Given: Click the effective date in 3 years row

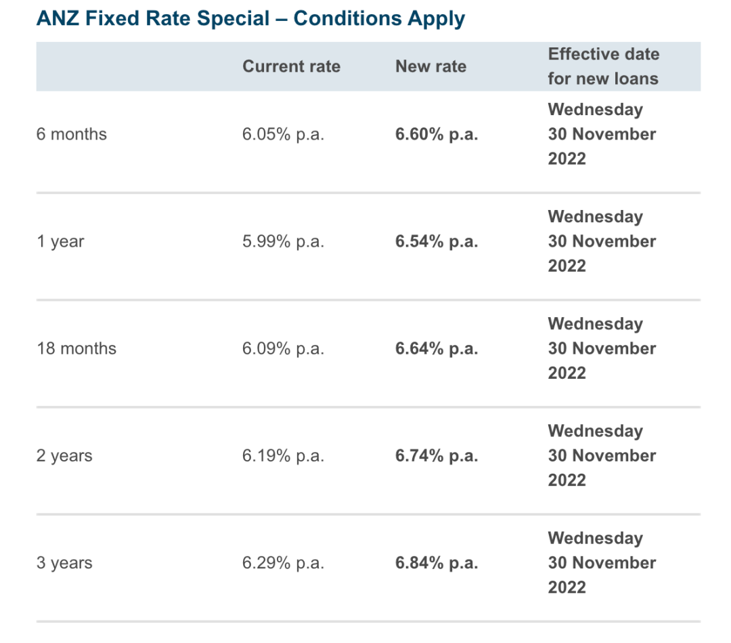Looking at the screenshot, I should 602,563.
